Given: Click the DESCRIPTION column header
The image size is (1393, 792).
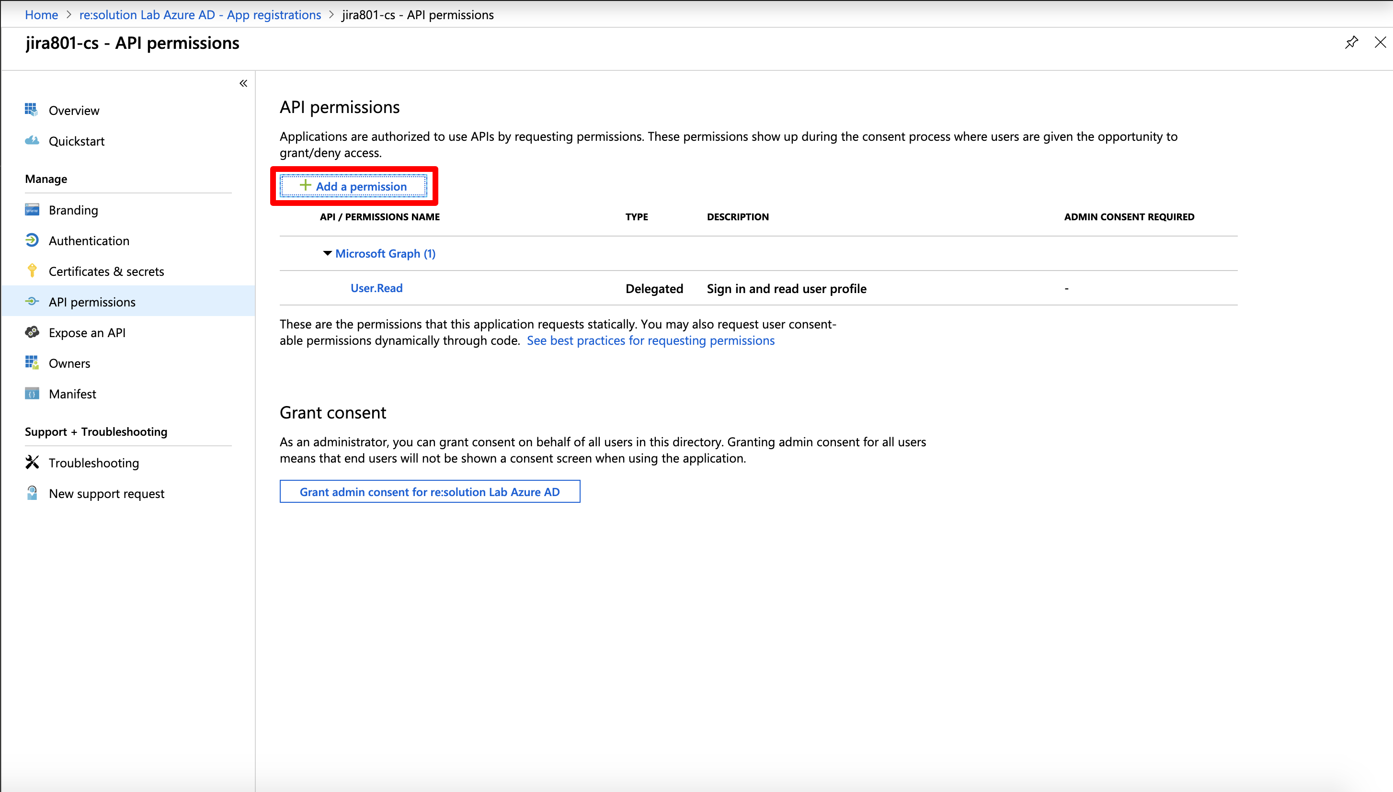Looking at the screenshot, I should (738, 216).
